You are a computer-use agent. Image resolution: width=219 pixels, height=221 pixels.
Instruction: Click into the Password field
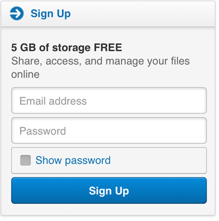[109, 130]
